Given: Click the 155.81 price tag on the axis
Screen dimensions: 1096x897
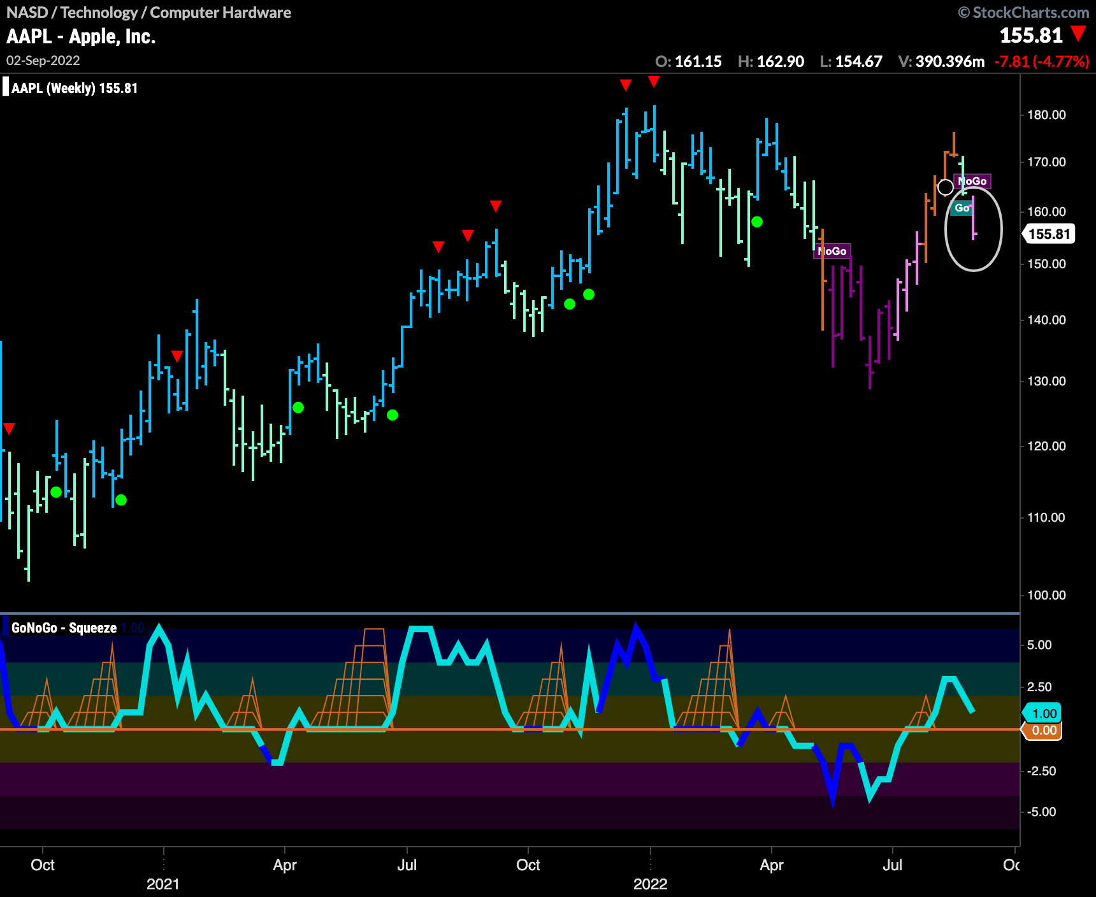Looking at the screenshot, I should (1049, 234).
